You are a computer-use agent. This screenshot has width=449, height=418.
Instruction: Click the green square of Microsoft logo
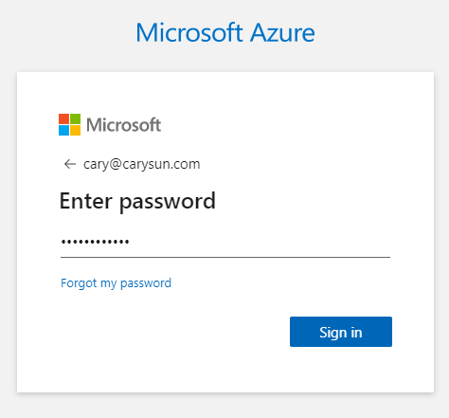75,119
